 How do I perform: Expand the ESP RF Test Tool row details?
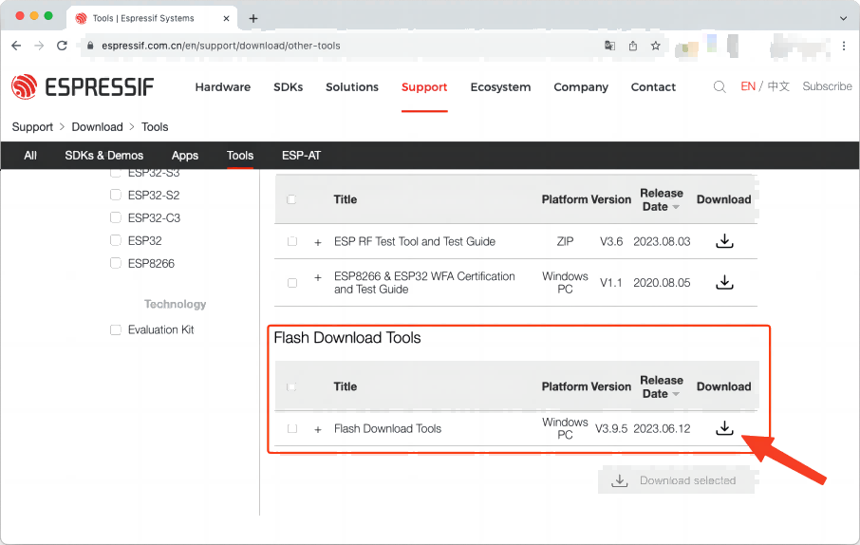318,242
